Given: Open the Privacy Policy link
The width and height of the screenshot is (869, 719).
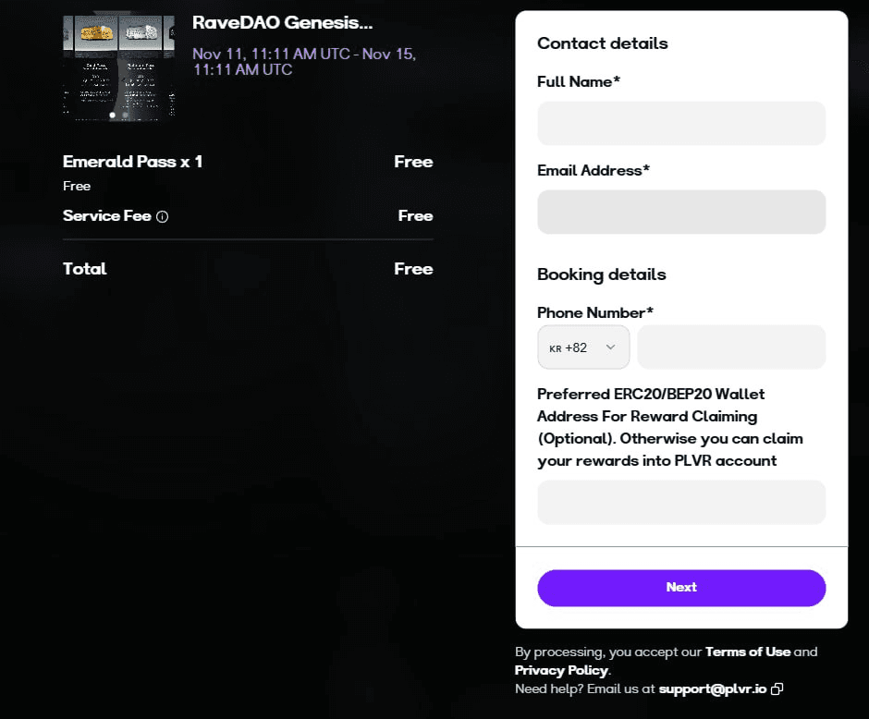Looking at the screenshot, I should [x=561, y=670].
